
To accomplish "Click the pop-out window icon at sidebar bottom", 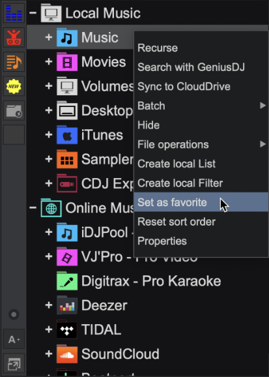I will click(x=14, y=363).
